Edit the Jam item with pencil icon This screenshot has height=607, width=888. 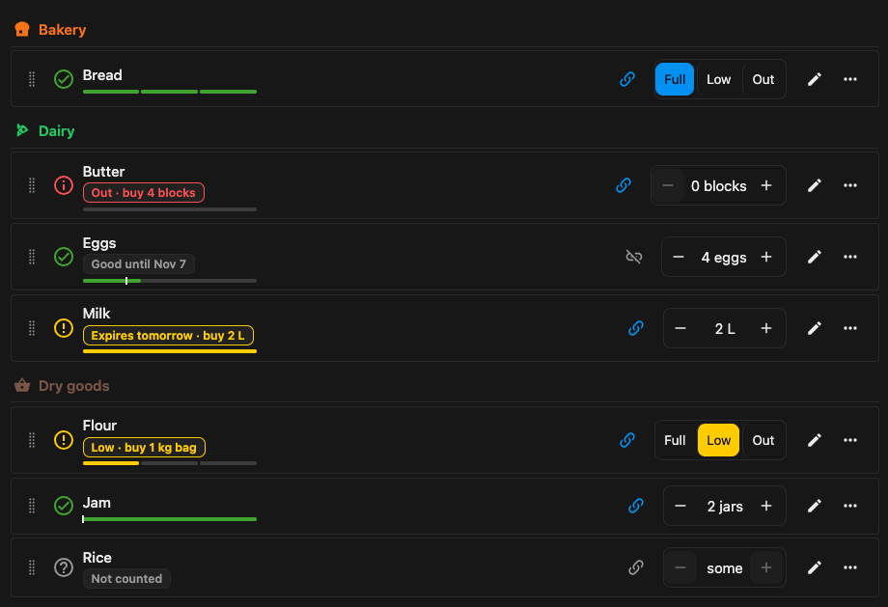[x=815, y=506]
